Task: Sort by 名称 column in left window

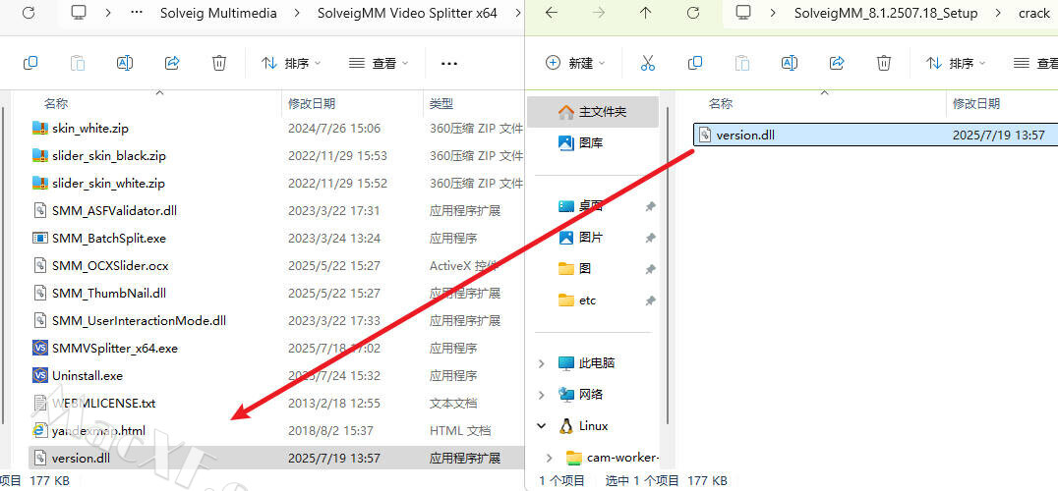Action: 56,104
